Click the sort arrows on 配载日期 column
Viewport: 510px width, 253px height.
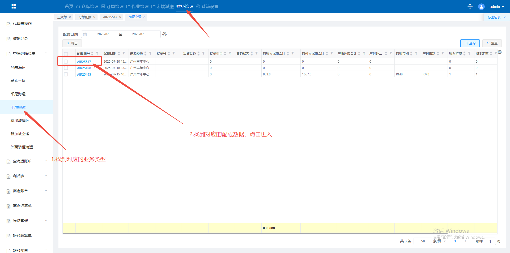coord(119,54)
